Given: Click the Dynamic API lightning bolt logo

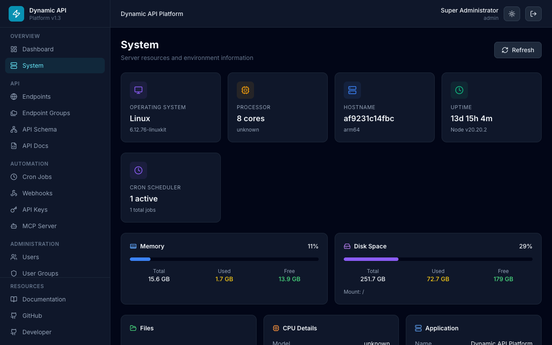Looking at the screenshot, I should click(16, 14).
